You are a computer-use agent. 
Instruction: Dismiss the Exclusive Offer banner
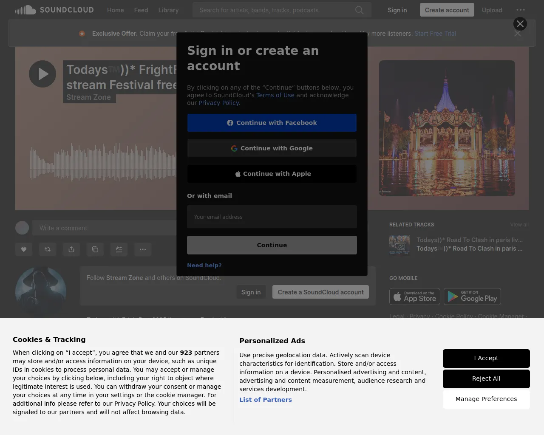tap(517, 34)
